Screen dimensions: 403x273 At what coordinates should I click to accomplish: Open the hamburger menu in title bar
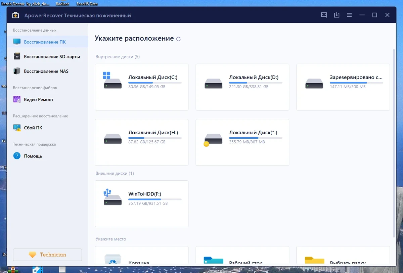[349, 15]
